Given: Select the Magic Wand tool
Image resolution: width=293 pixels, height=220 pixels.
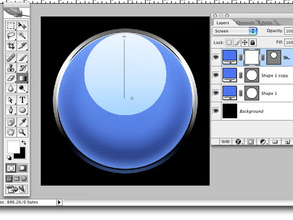Looking at the screenshot, I should pos(22,36).
